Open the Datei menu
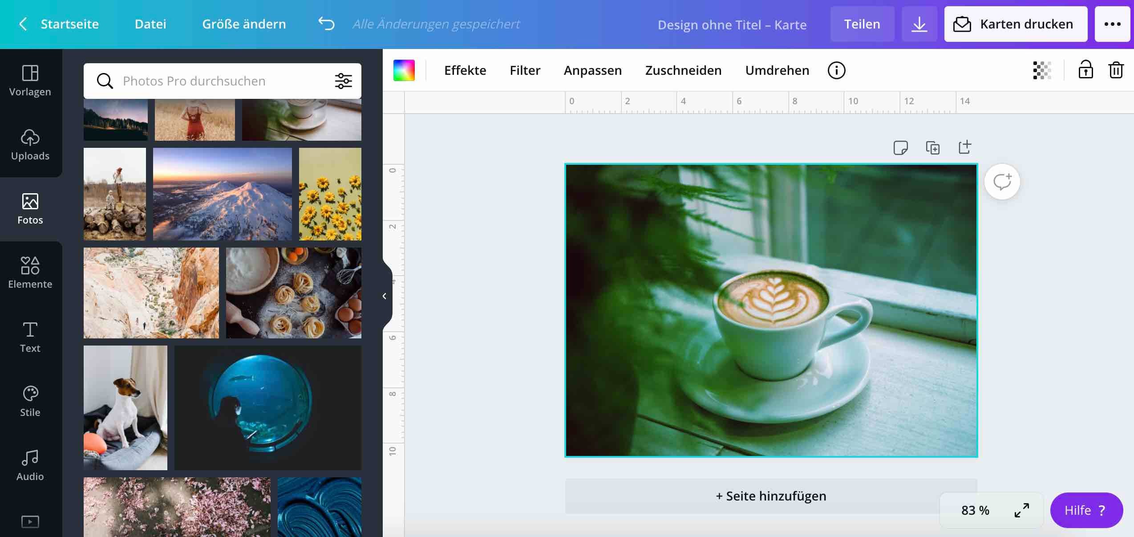Viewport: 1134px width, 537px height. [150, 24]
